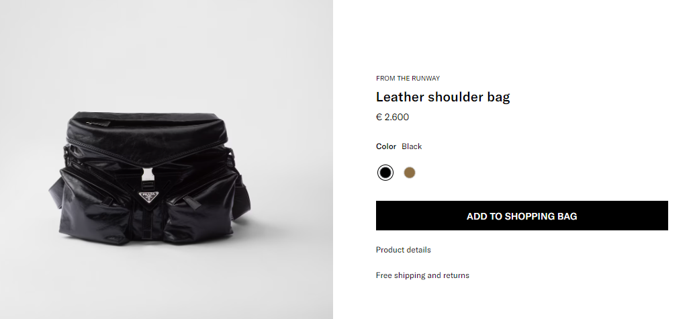691x319 pixels.
Task: Click the Prada triangle logo on bag
Action: [x=148, y=197]
